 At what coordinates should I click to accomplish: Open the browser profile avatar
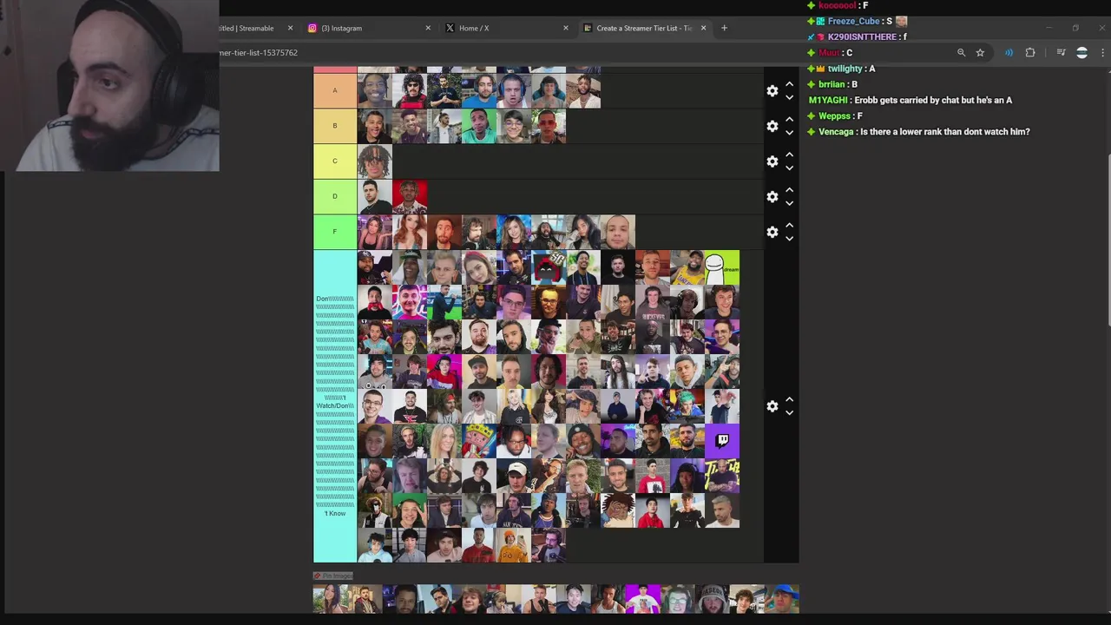(x=1081, y=53)
